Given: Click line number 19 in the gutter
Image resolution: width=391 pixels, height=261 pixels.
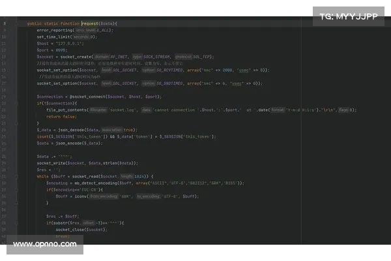Looking at the screenshot, I should (6, 97).
